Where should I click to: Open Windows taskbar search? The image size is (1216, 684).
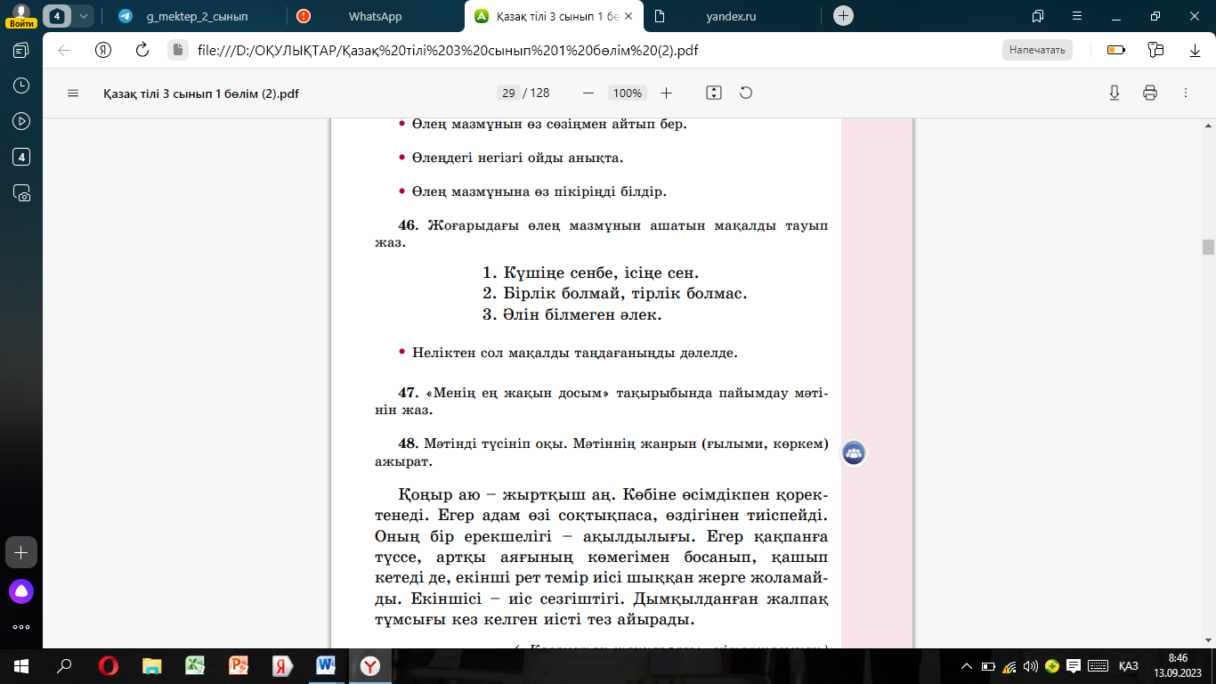point(64,665)
